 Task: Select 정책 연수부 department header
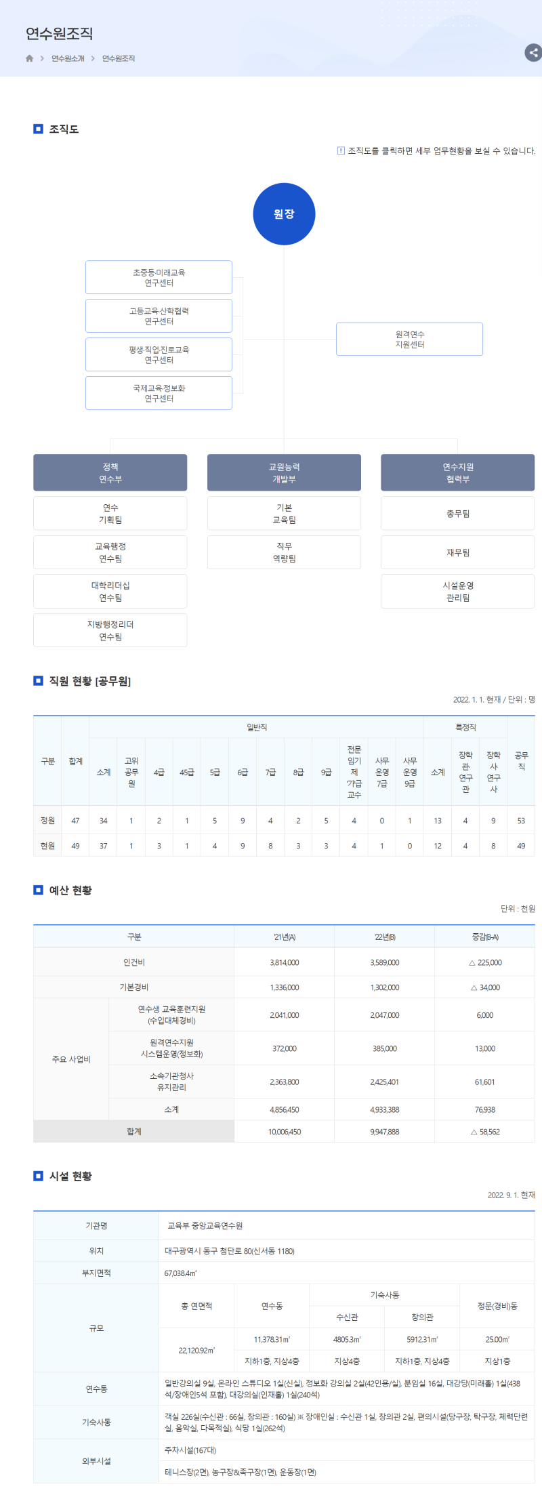pos(110,473)
